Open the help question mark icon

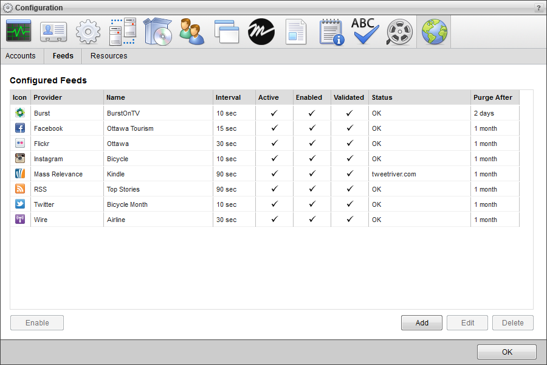click(538, 7)
